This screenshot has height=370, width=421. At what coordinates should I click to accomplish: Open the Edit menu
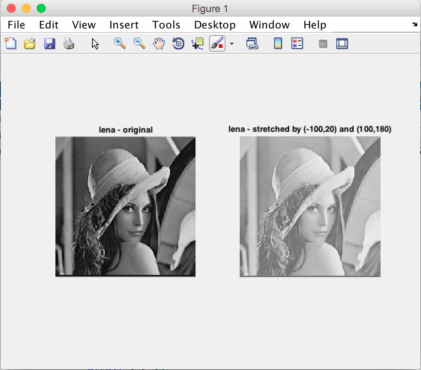click(x=49, y=25)
